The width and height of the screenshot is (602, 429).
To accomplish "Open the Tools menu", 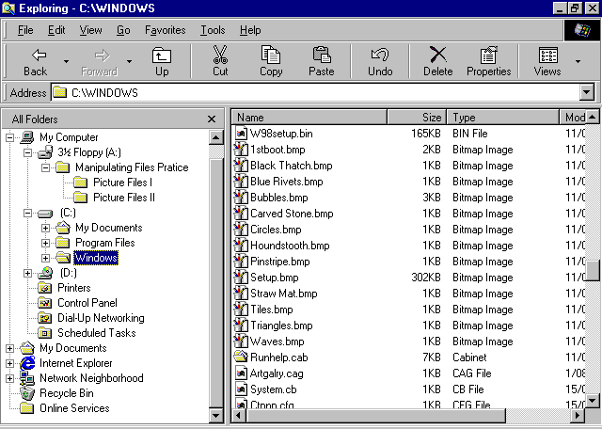I will (213, 30).
